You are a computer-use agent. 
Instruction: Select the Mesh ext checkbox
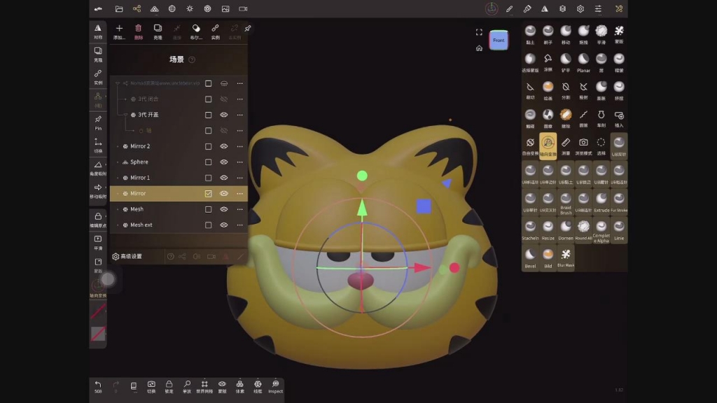coord(208,225)
